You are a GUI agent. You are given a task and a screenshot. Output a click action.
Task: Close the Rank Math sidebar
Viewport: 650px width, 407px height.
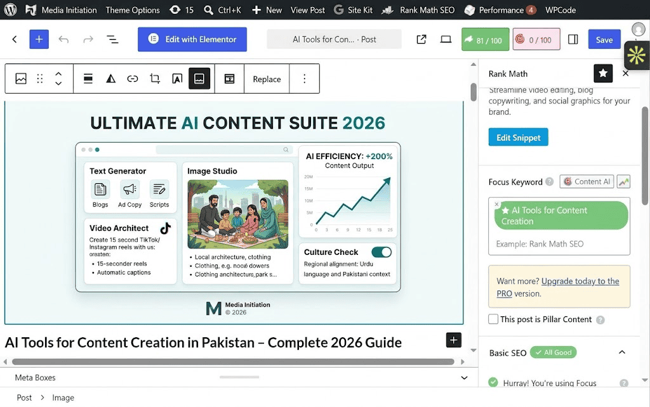(x=625, y=74)
